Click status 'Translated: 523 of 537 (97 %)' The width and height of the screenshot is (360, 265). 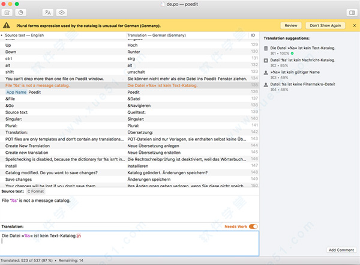point(26,260)
